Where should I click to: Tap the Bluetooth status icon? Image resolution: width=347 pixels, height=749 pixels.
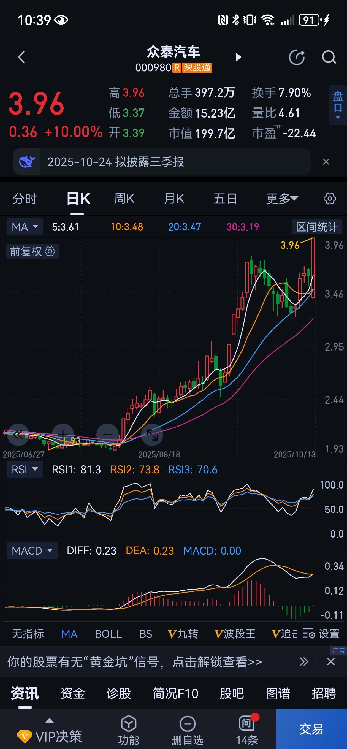pyautogui.click(x=235, y=20)
